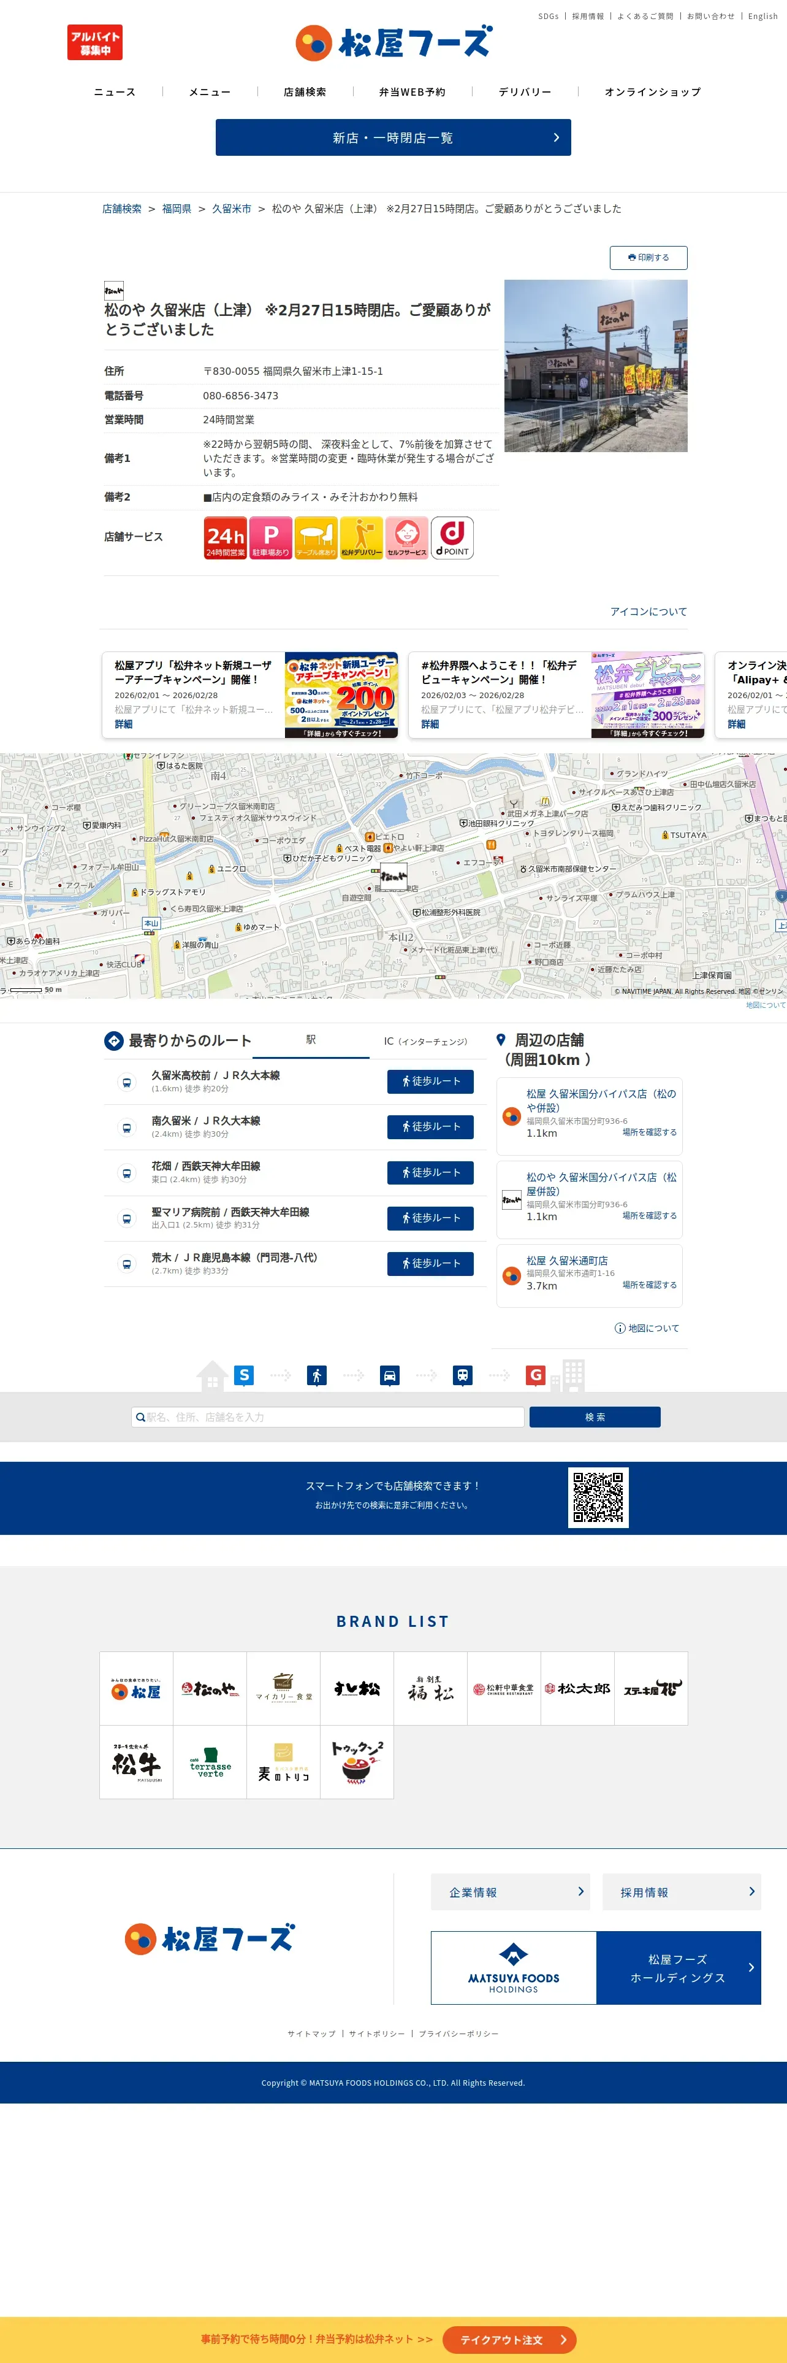This screenshot has width=787, height=2363.
Task: Open the ニュース menu item
Action: (115, 92)
